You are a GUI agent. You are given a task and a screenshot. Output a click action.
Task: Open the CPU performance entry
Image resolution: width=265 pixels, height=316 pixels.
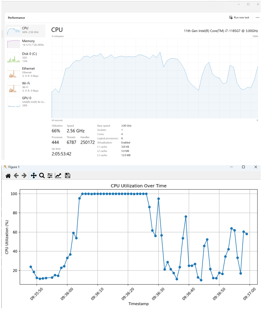pyautogui.click(x=25, y=31)
